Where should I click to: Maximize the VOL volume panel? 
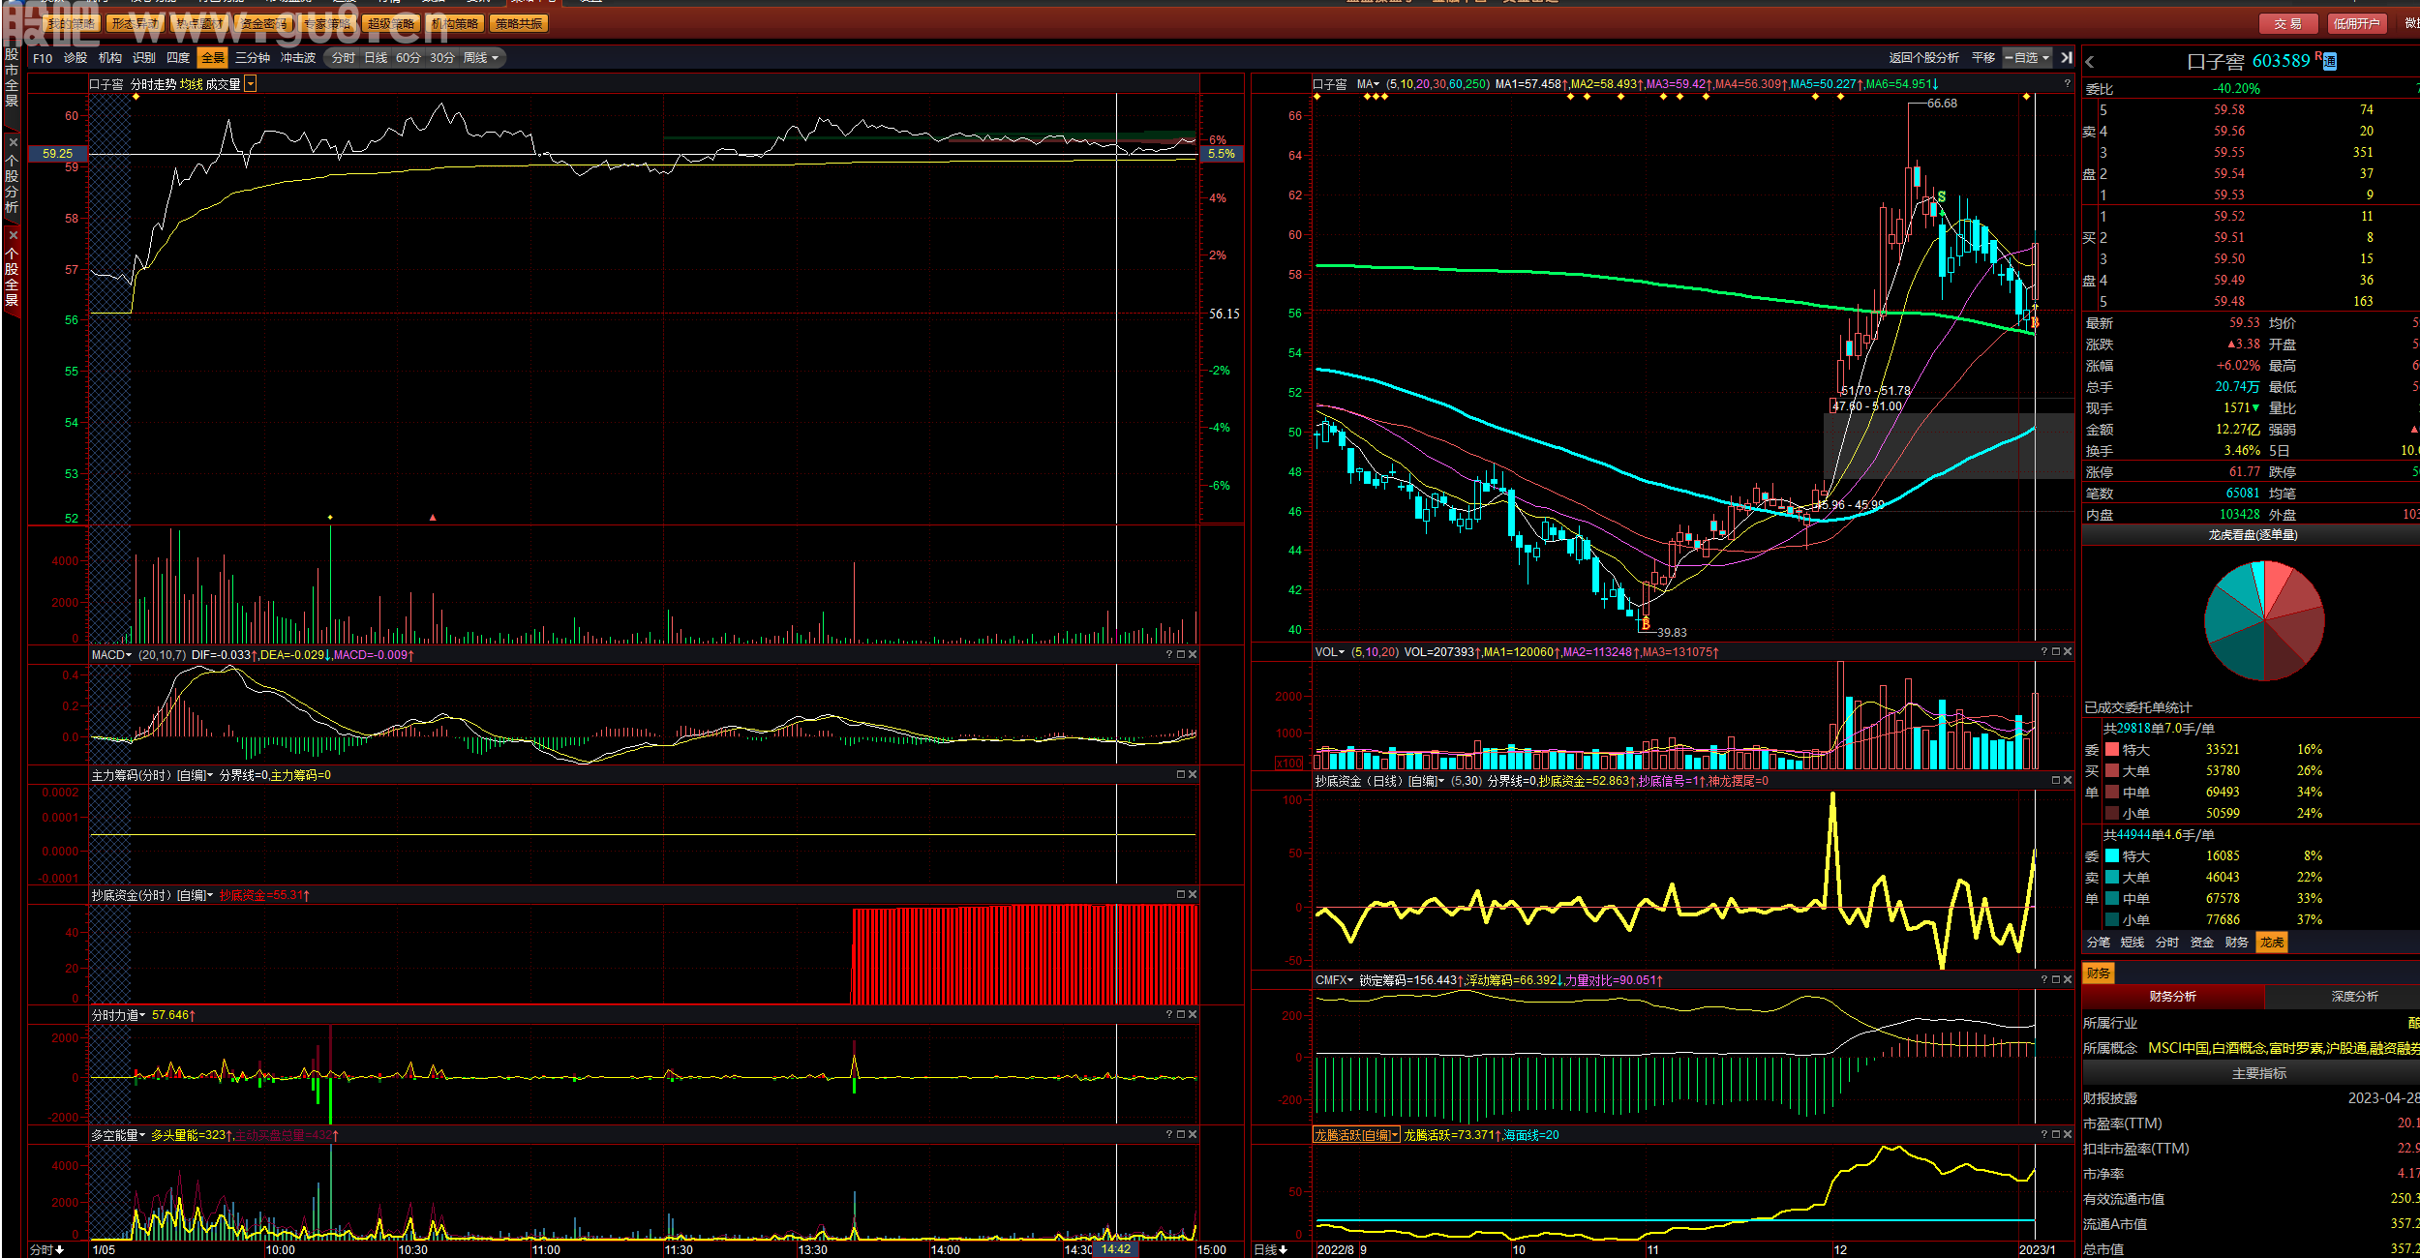pyautogui.click(x=2056, y=652)
